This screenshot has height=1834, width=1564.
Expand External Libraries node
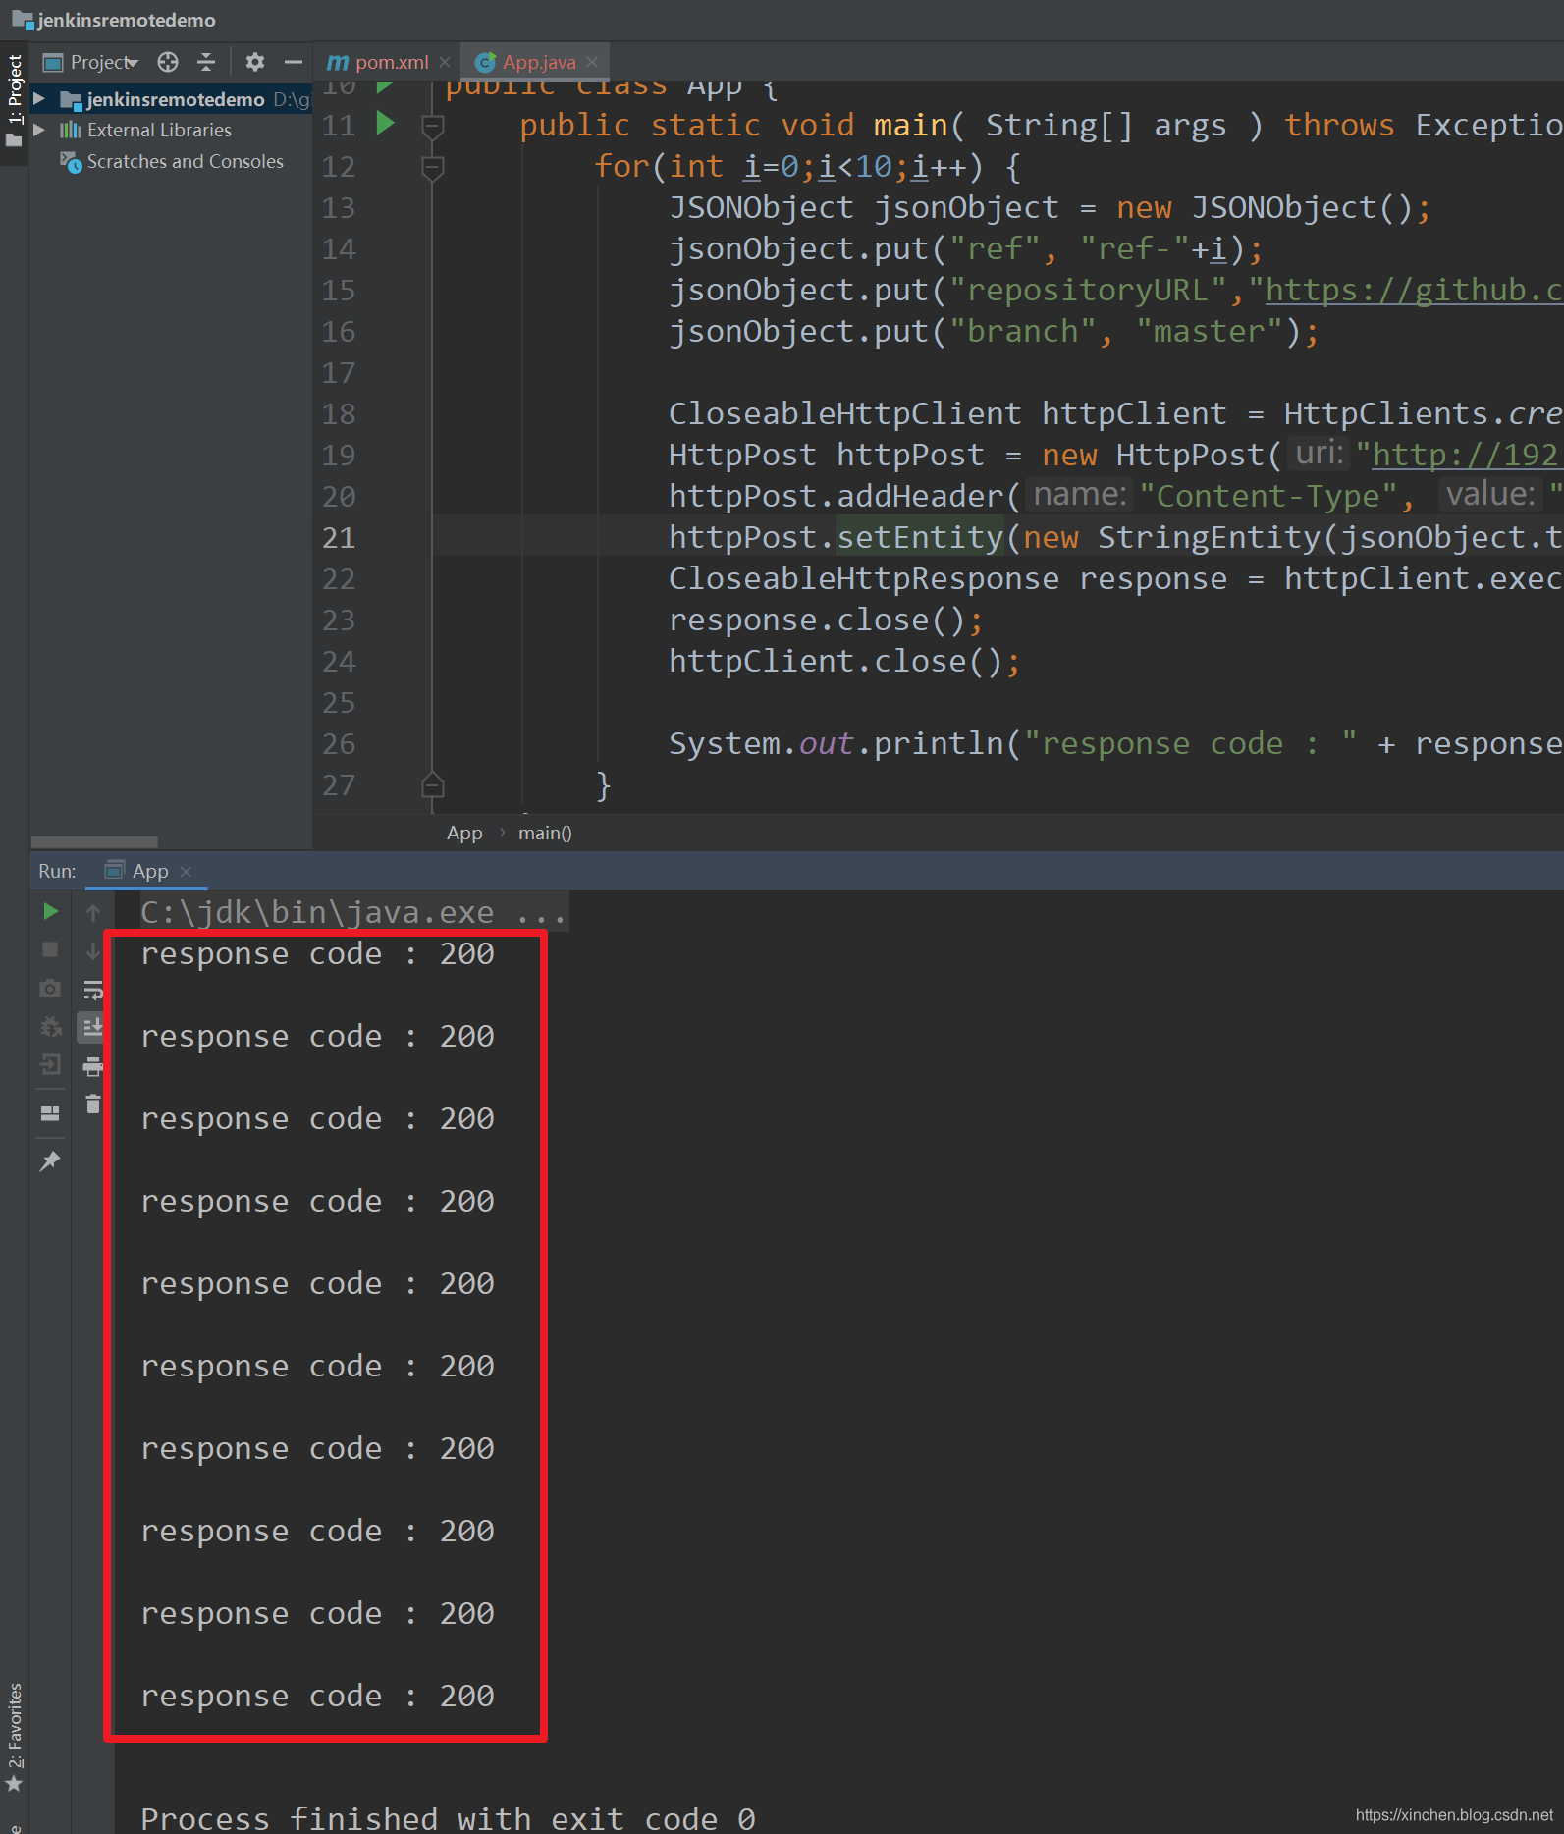(39, 130)
